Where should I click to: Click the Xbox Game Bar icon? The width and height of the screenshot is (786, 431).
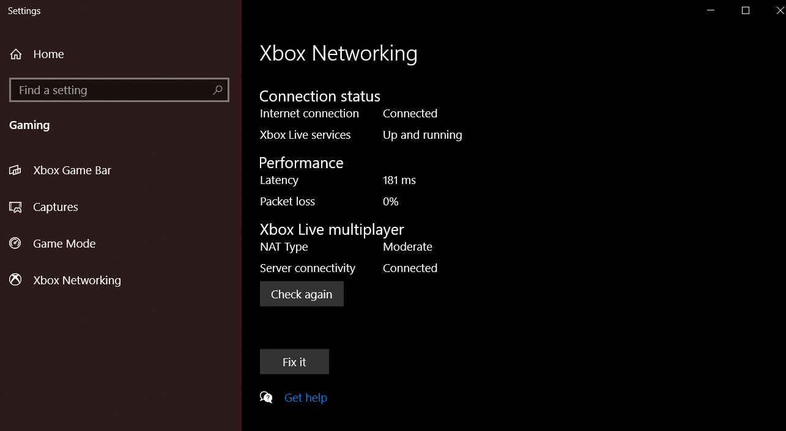point(15,171)
